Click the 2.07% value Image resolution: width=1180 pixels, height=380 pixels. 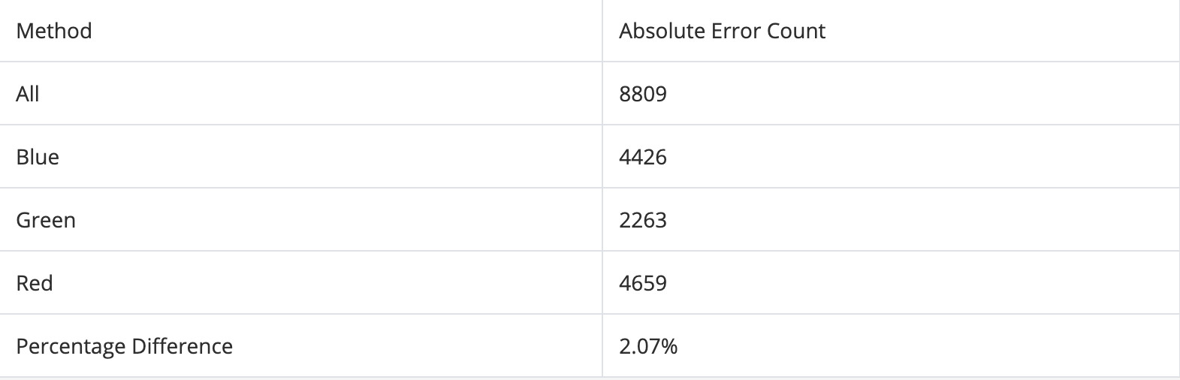tap(648, 346)
